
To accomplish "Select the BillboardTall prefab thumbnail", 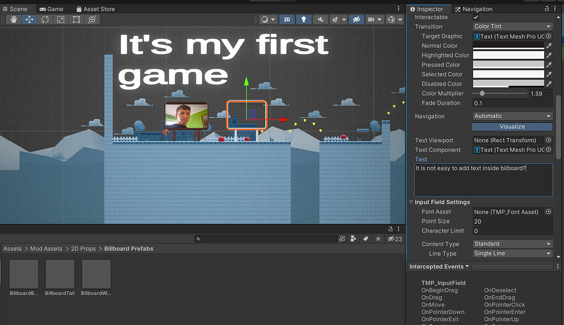I will coord(59,273).
